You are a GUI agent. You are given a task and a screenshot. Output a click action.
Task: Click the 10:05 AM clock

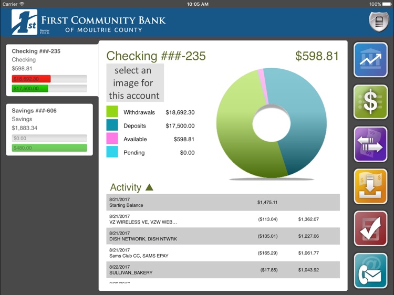pyautogui.click(x=198, y=4)
